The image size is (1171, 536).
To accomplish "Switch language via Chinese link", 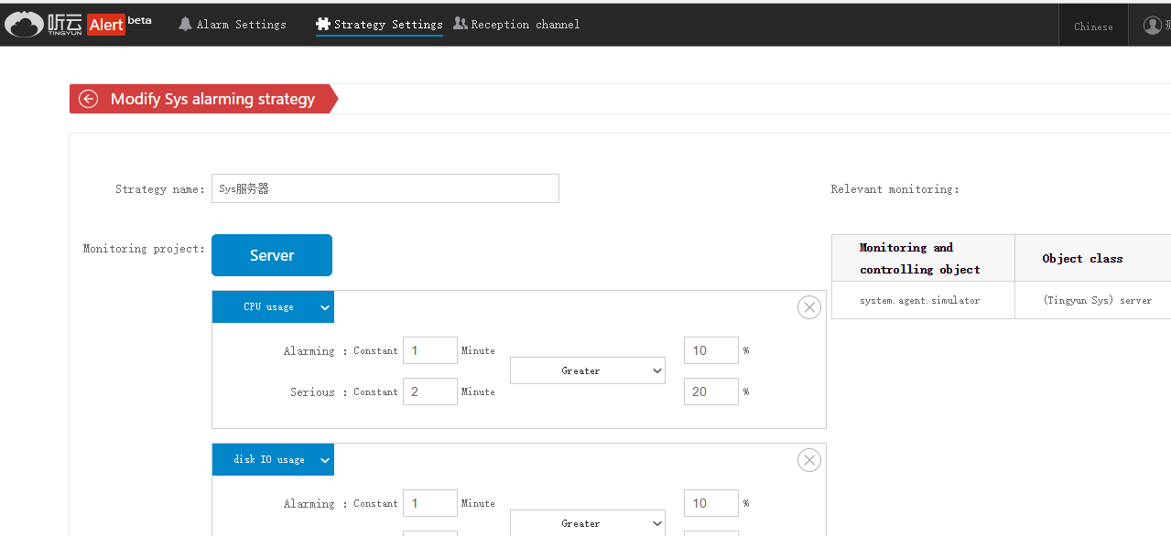I will point(1093,27).
